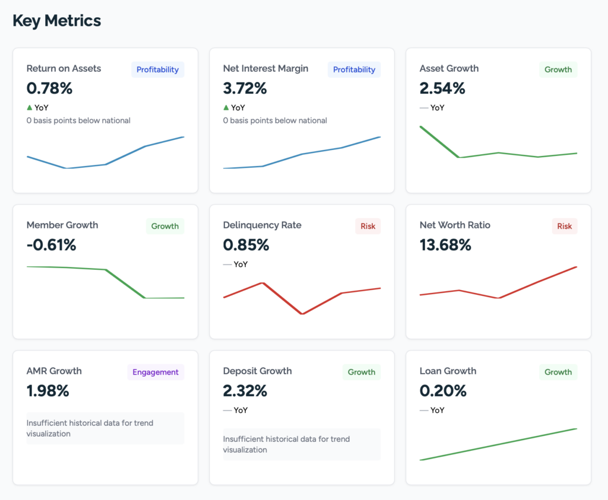Click the Engagement tag on AMR Growth
This screenshot has width=608, height=500.
156,372
